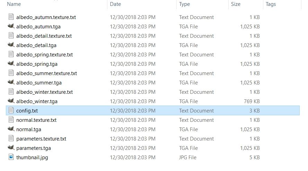
Task: Click the albedo_detail.tga file icon
Action: click(11, 45)
